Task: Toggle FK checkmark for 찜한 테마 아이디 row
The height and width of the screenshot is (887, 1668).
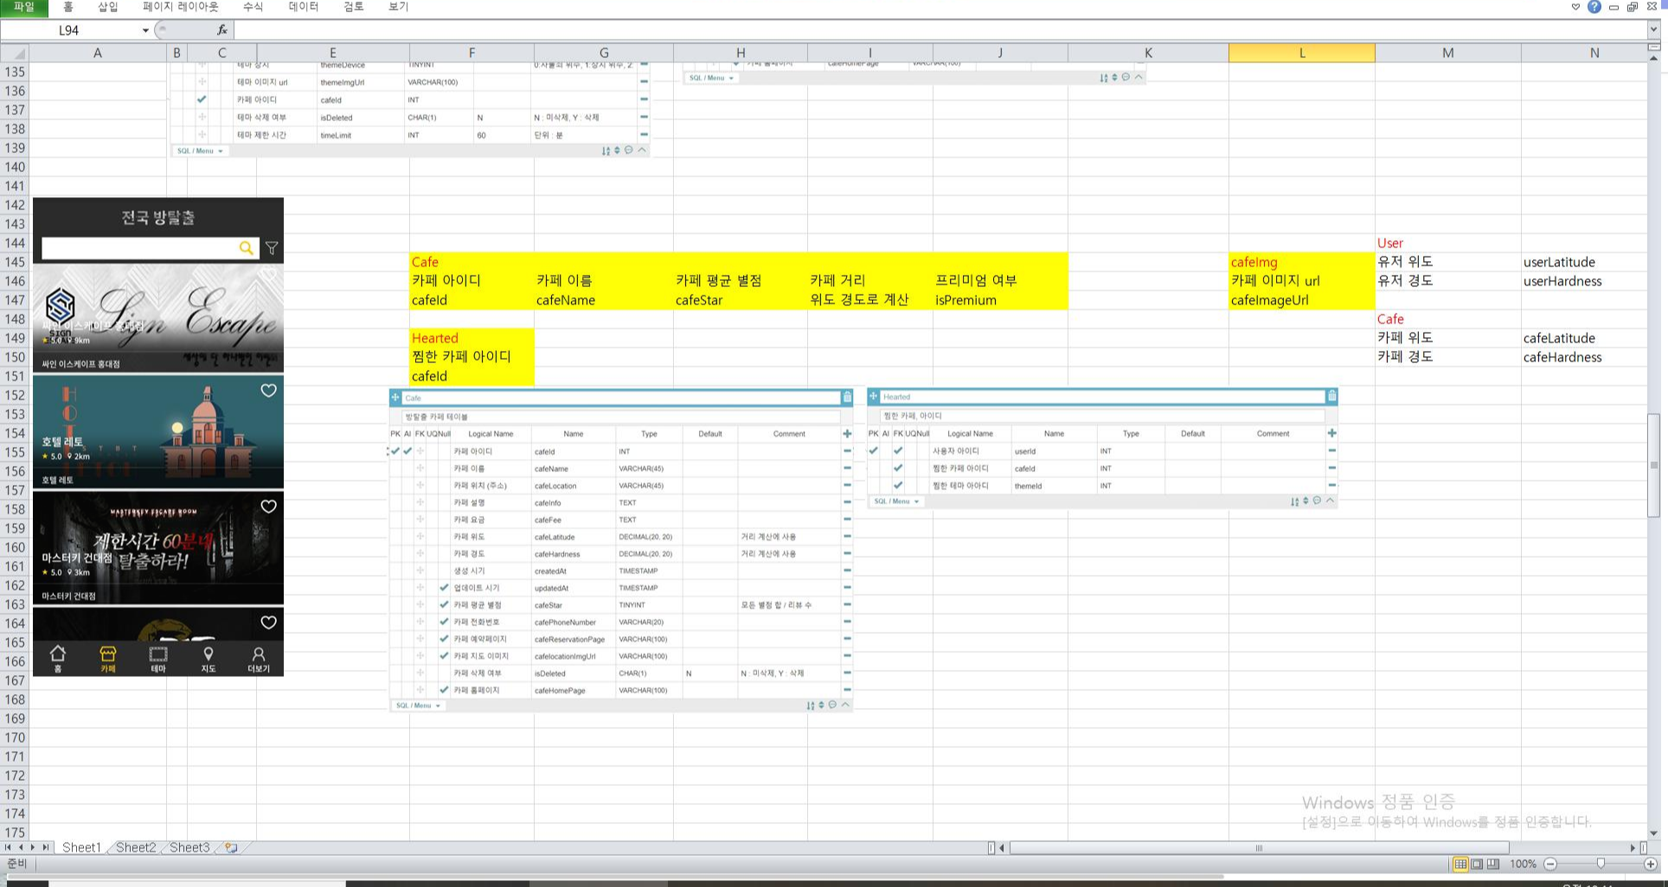Action: (x=898, y=485)
